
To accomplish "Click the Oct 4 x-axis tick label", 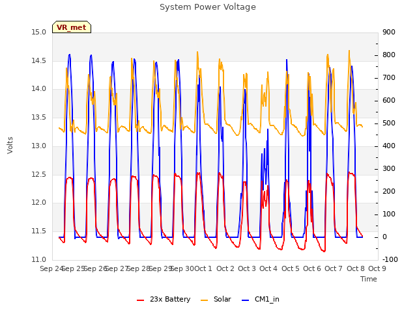I will (x=268, y=268).
